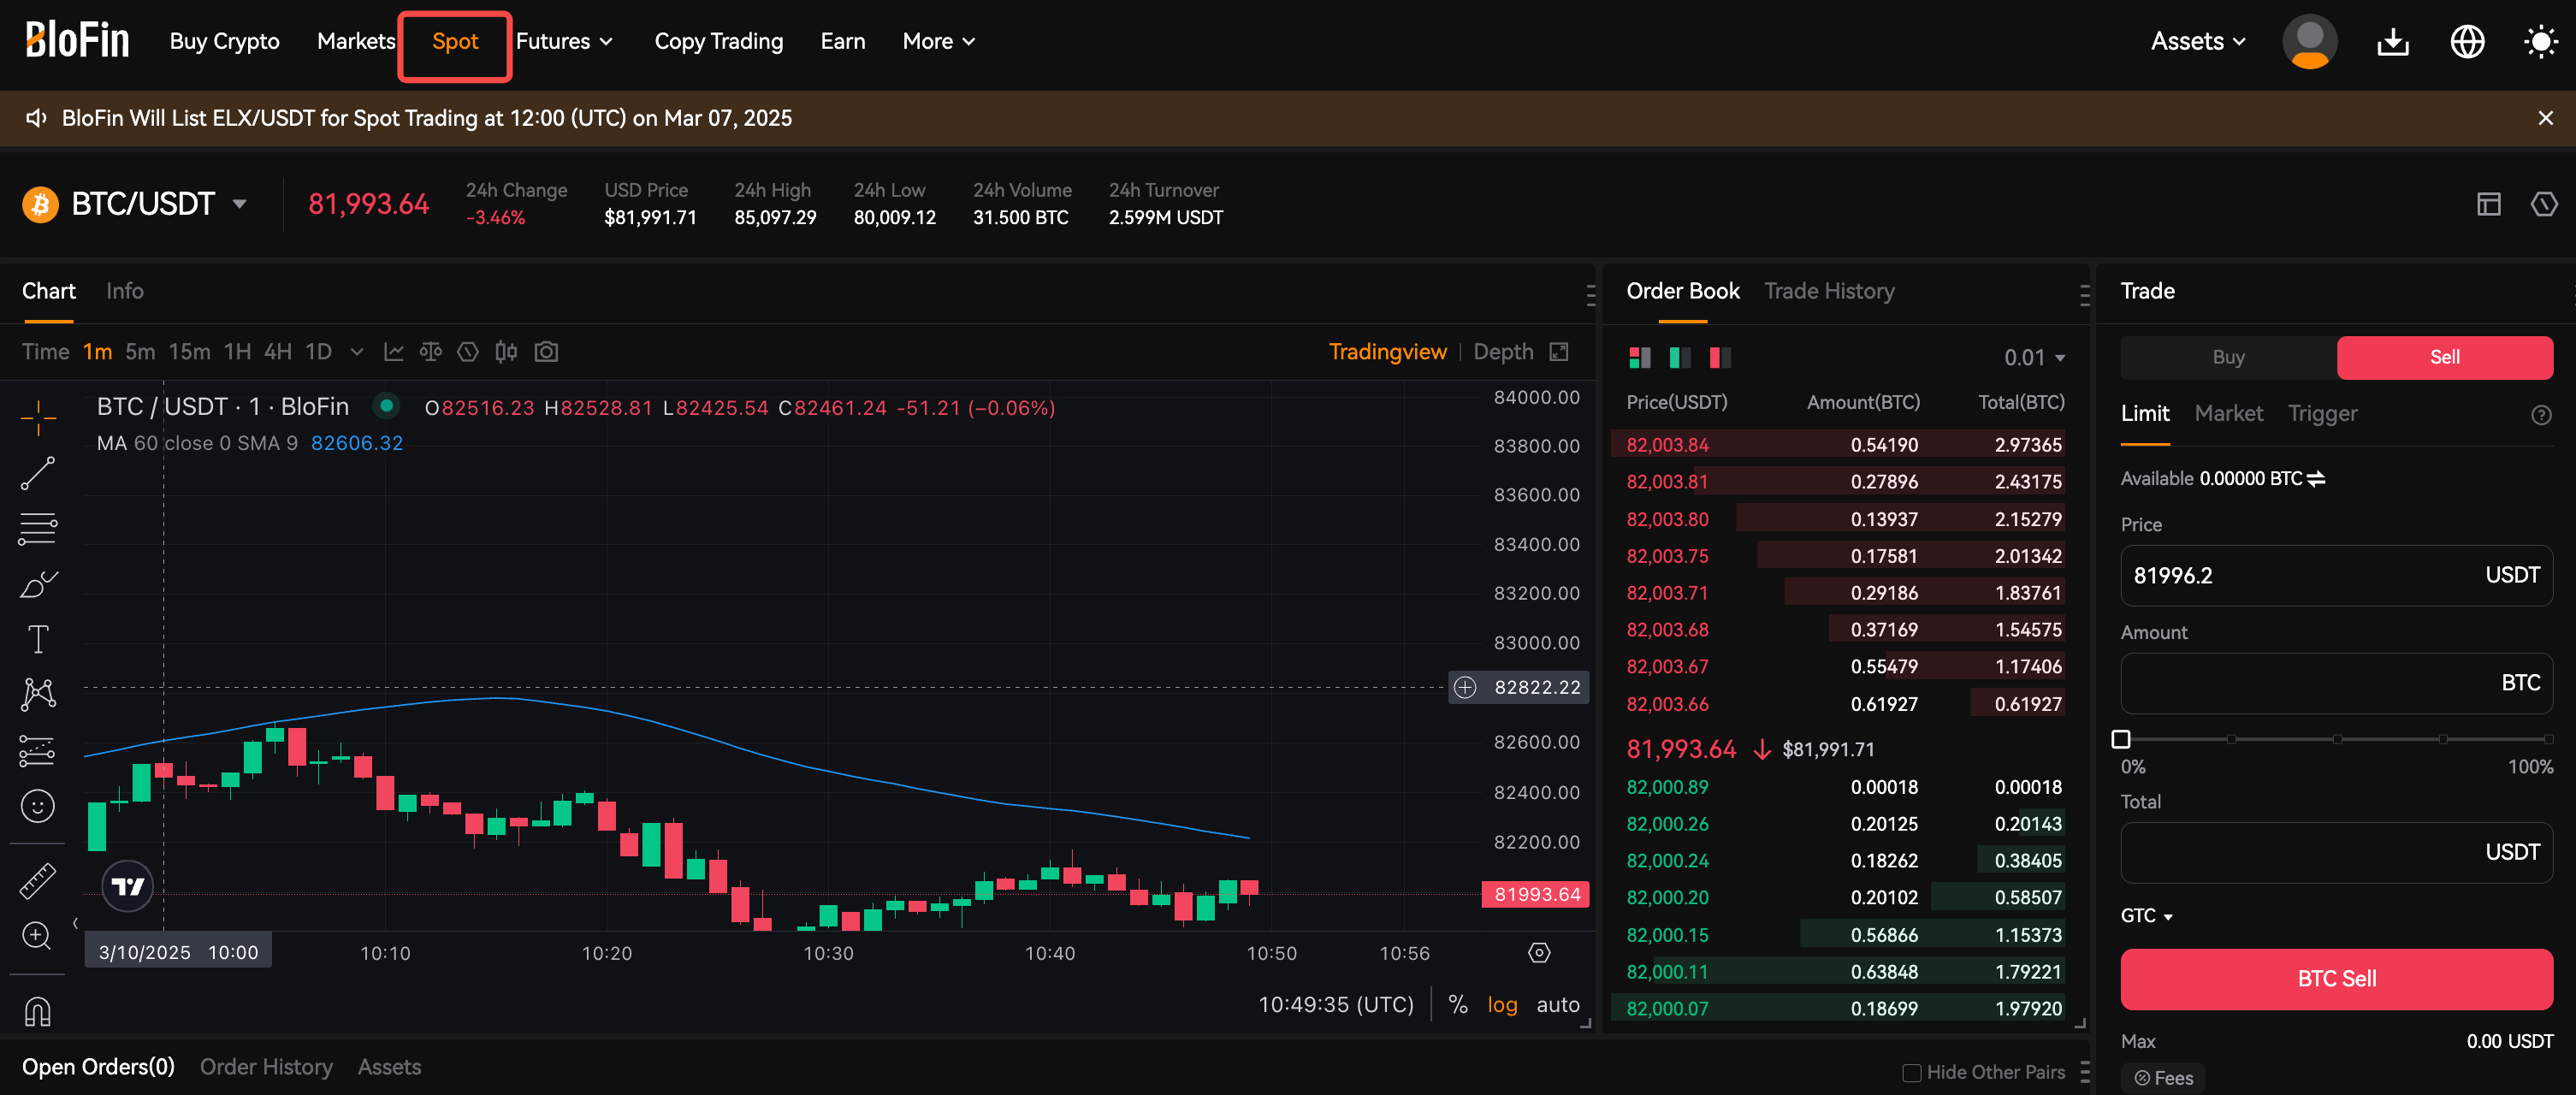Expand the chart to fullscreen
Viewport: 2576px width, 1095px height.
pos(1559,352)
